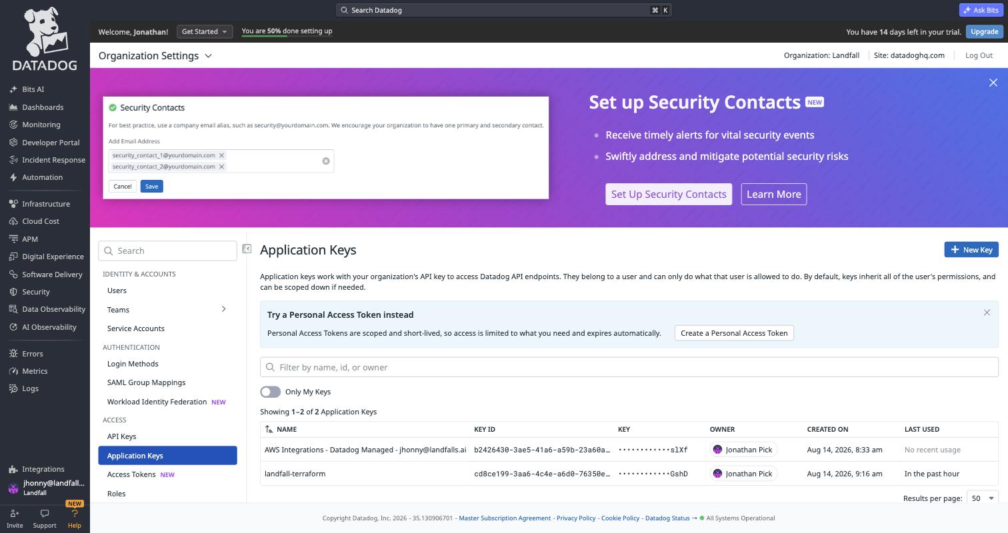Click Set Up Security Contacts
1008x533 pixels.
click(669, 195)
